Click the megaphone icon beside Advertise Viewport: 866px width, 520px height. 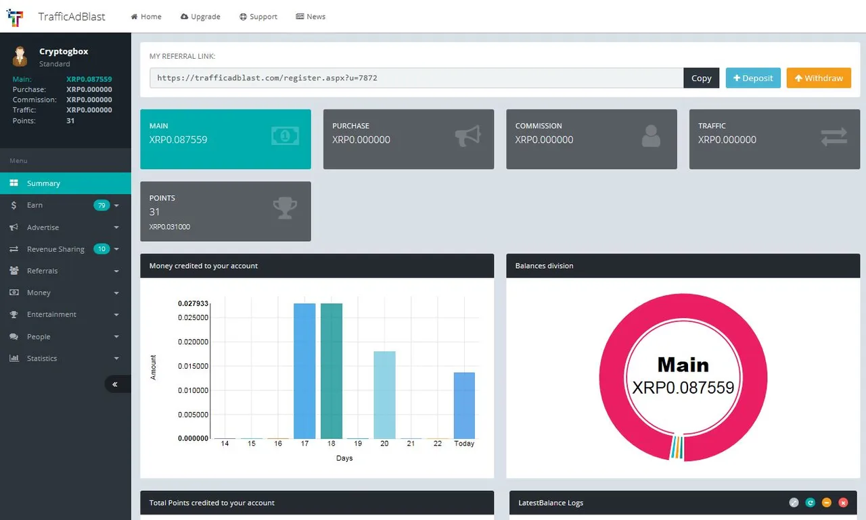point(14,227)
